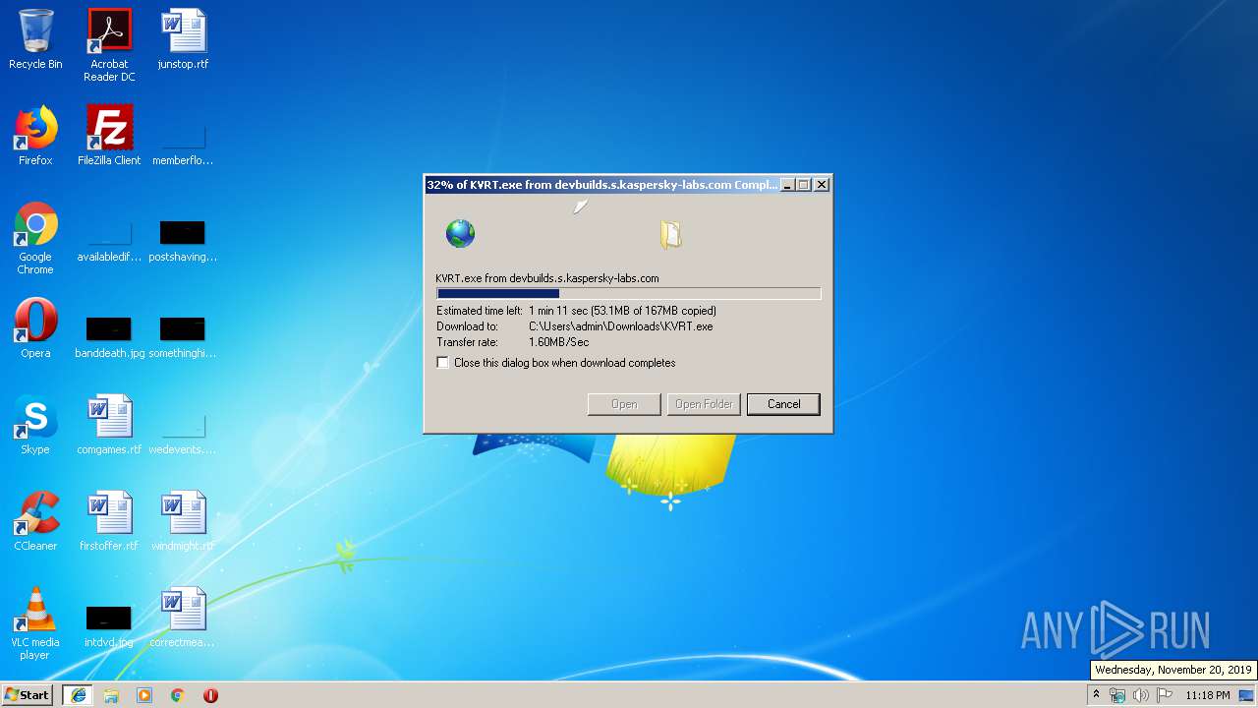Show hidden system tray icons
This screenshot has width=1258, height=708.
tap(1096, 695)
